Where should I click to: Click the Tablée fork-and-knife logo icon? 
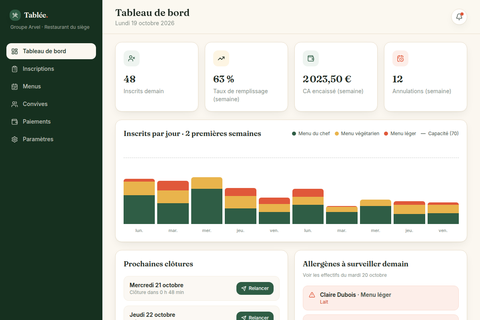(x=15, y=15)
